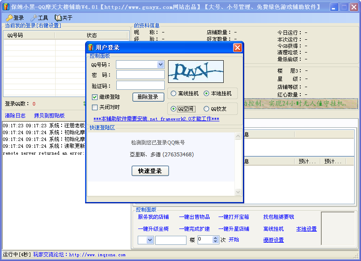Minimize the main application window
The width and height of the screenshot is (361, 261).
point(334,7)
